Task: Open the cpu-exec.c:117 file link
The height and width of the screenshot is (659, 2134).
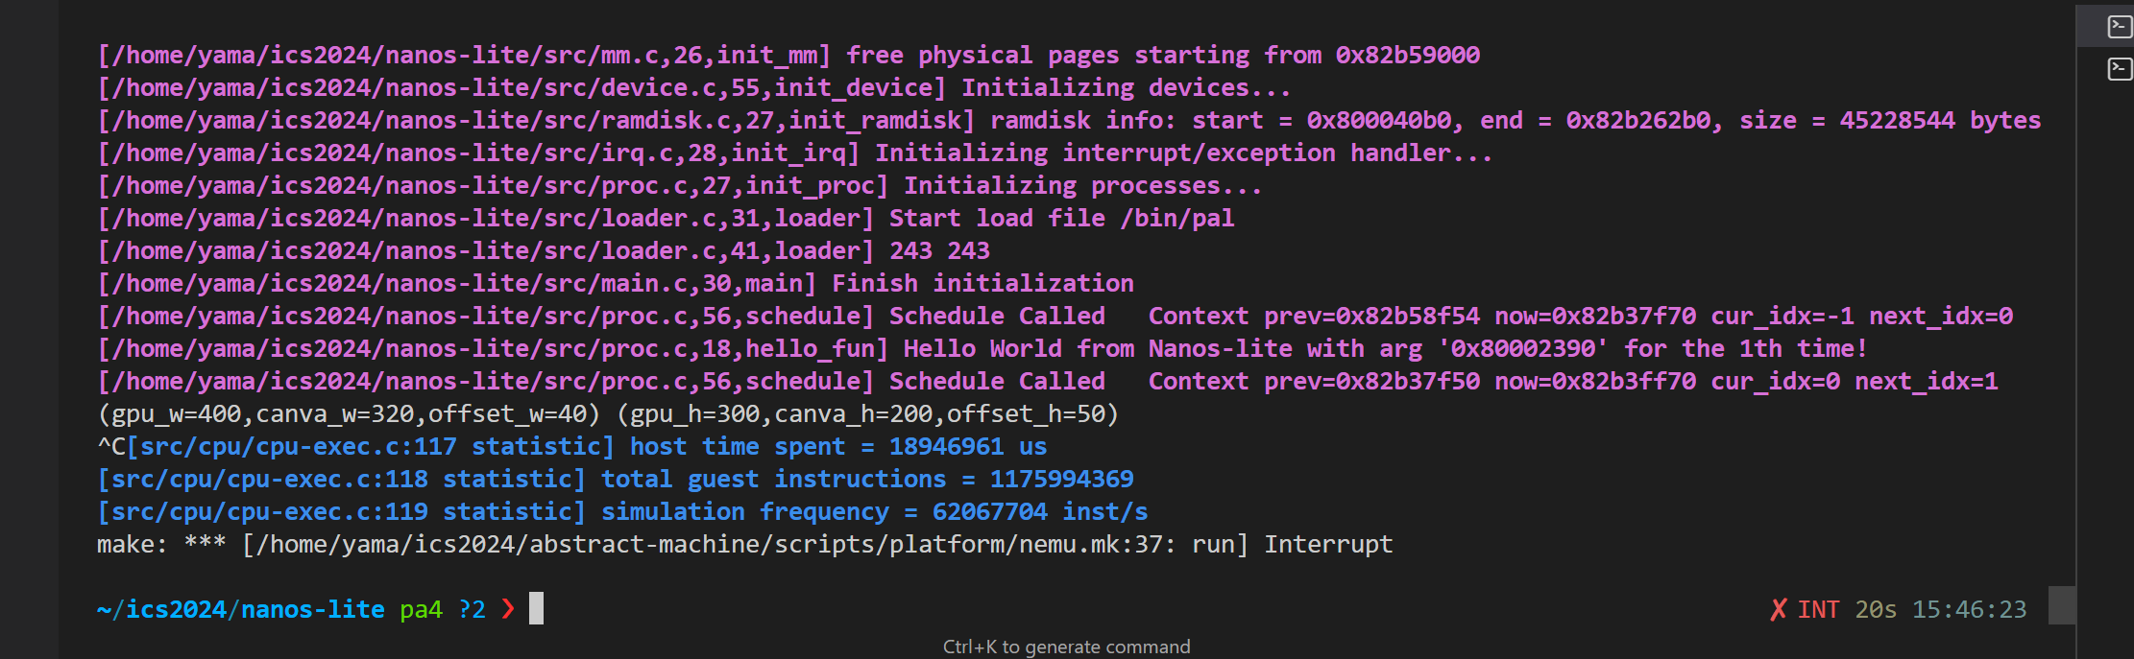Action: tap(298, 447)
